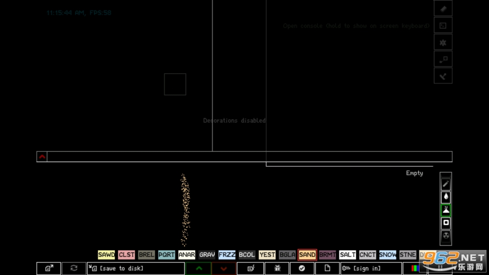Click the eraser icon at top right

pyautogui.click(x=443, y=9)
